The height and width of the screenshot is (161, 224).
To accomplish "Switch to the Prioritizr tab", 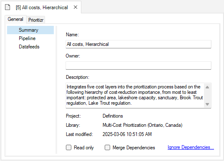I will [36, 20].
